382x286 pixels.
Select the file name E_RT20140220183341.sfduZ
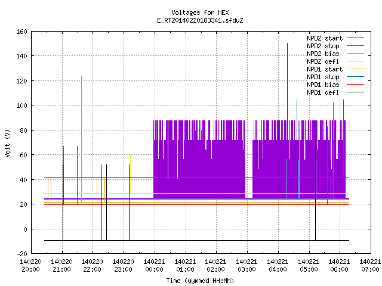point(200,20)
